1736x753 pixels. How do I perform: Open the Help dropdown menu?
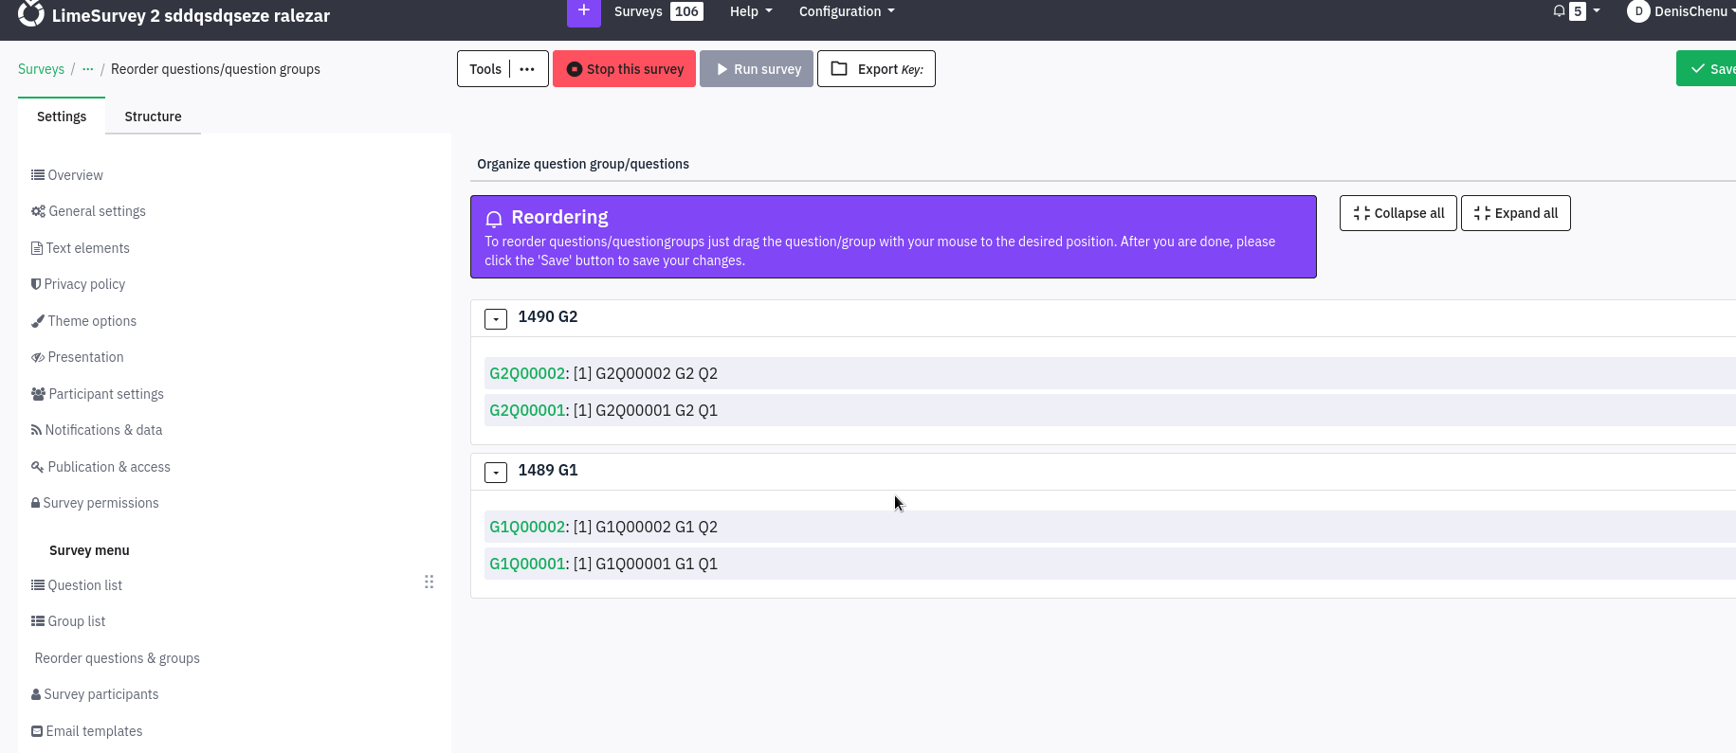pyautogui.click(x=750, y=11)
